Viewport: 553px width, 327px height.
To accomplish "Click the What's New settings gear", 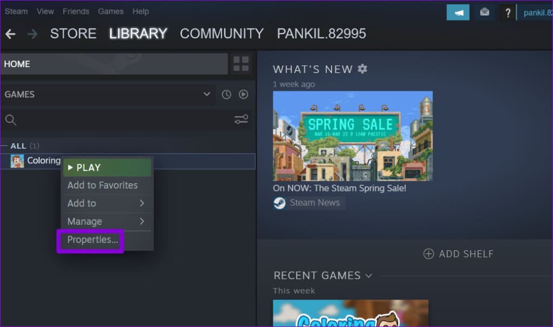I will tap(362, 69).
